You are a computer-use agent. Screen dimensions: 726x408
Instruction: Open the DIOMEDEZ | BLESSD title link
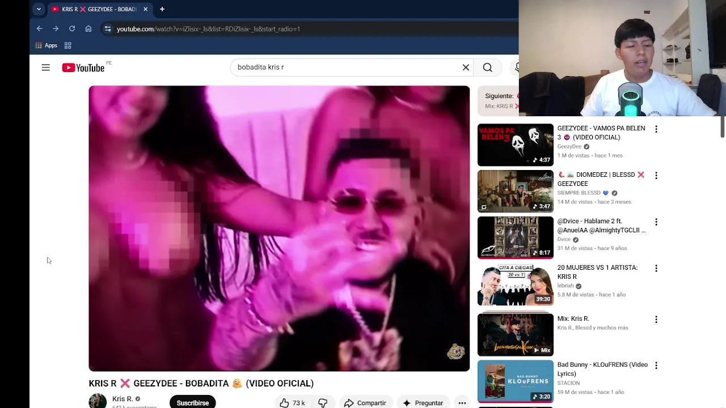[601, 179]
